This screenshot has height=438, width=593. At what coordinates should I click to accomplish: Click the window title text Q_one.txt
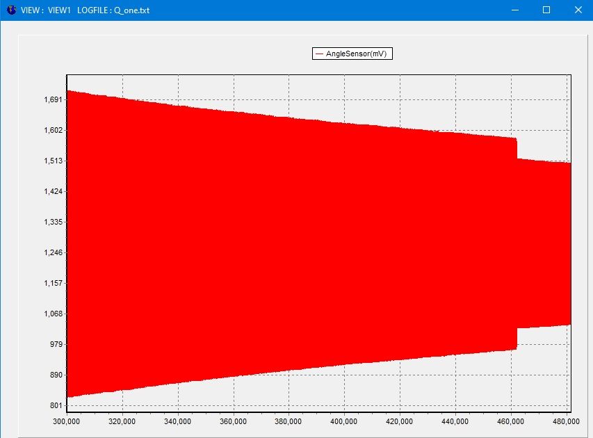(x=131, y=10)
